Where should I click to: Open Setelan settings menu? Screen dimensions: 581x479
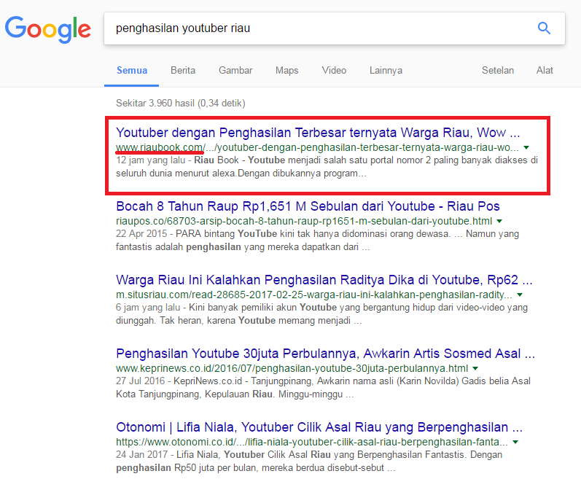tap(498, 71)
